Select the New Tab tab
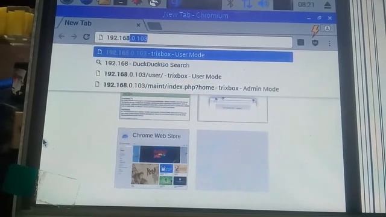Image resolution: width=386 pixels, height=217 pixels. pos(100,24)
